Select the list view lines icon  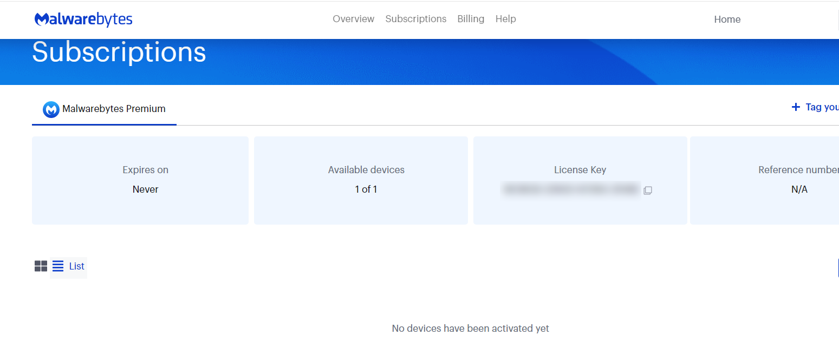pos(58,266)
